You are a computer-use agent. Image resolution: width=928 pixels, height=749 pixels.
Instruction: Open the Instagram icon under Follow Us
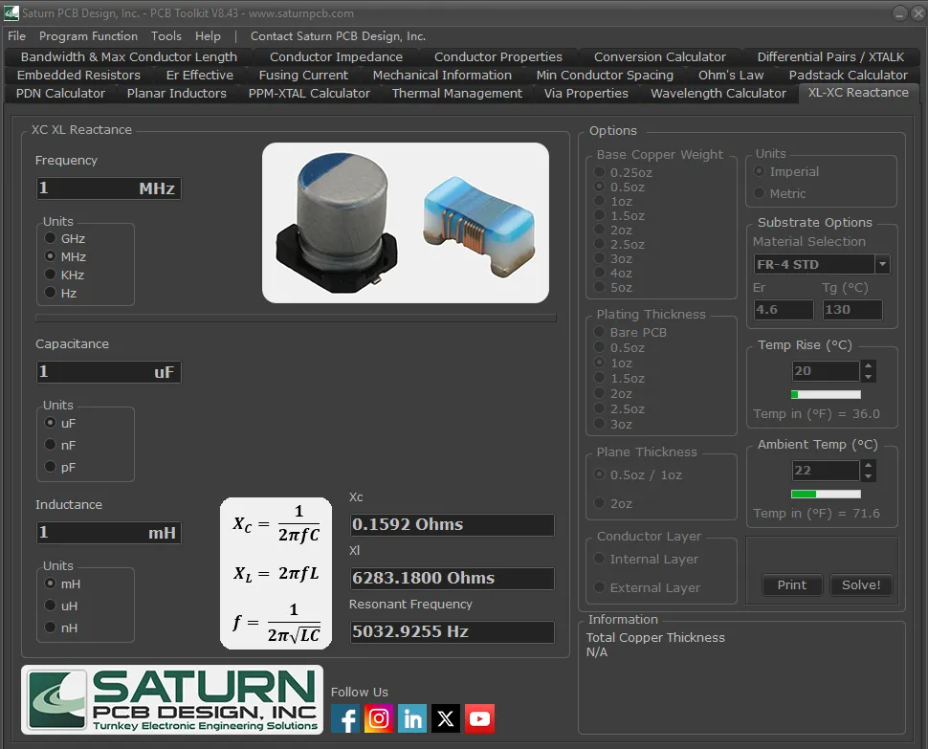tap(379, 718)
